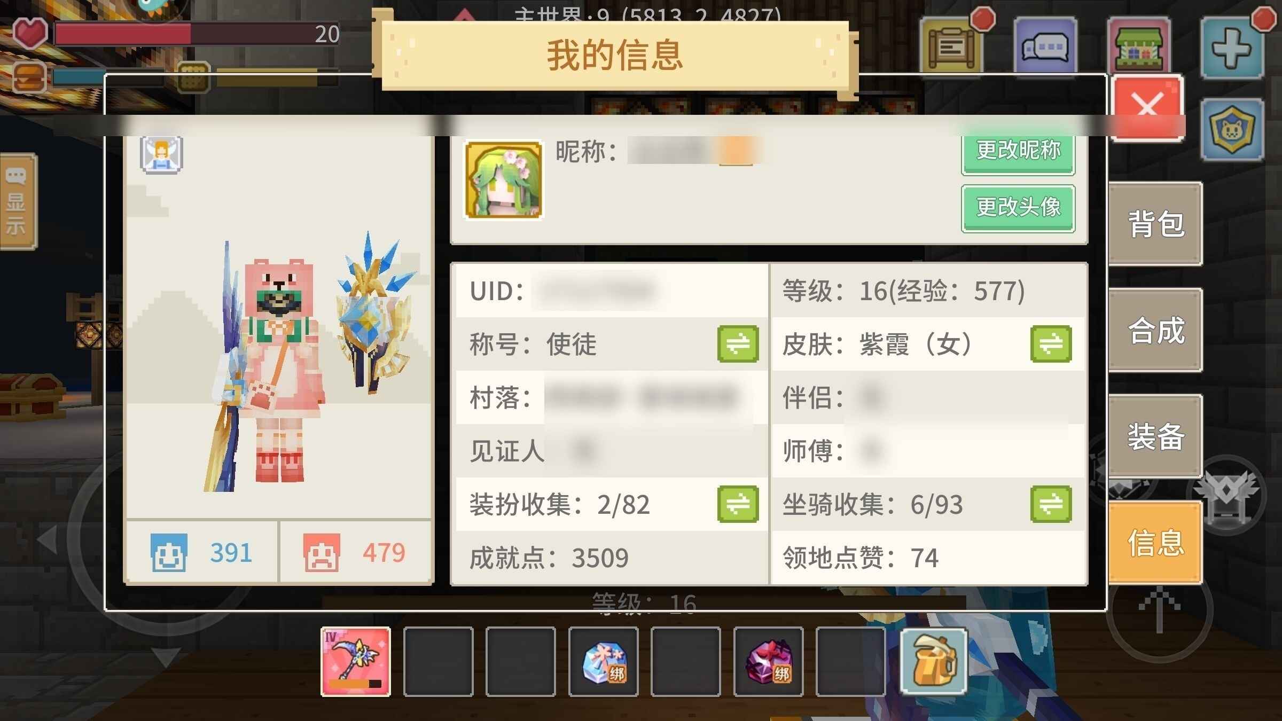The width and height of the screenshot is (1282, 721).
Task: Select the red gem hotbar item
Action: click(768, 662)
